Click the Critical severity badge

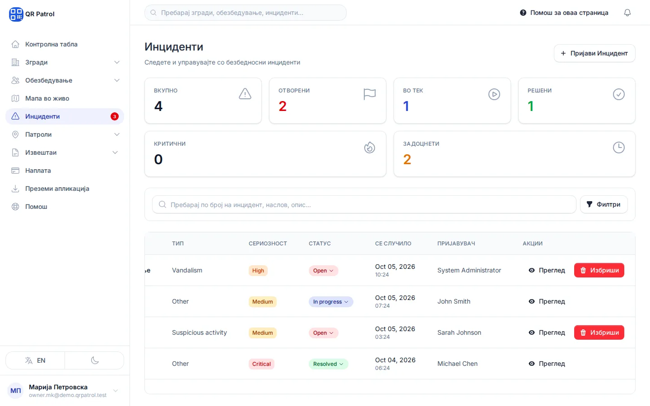click(x=261, y=364)
